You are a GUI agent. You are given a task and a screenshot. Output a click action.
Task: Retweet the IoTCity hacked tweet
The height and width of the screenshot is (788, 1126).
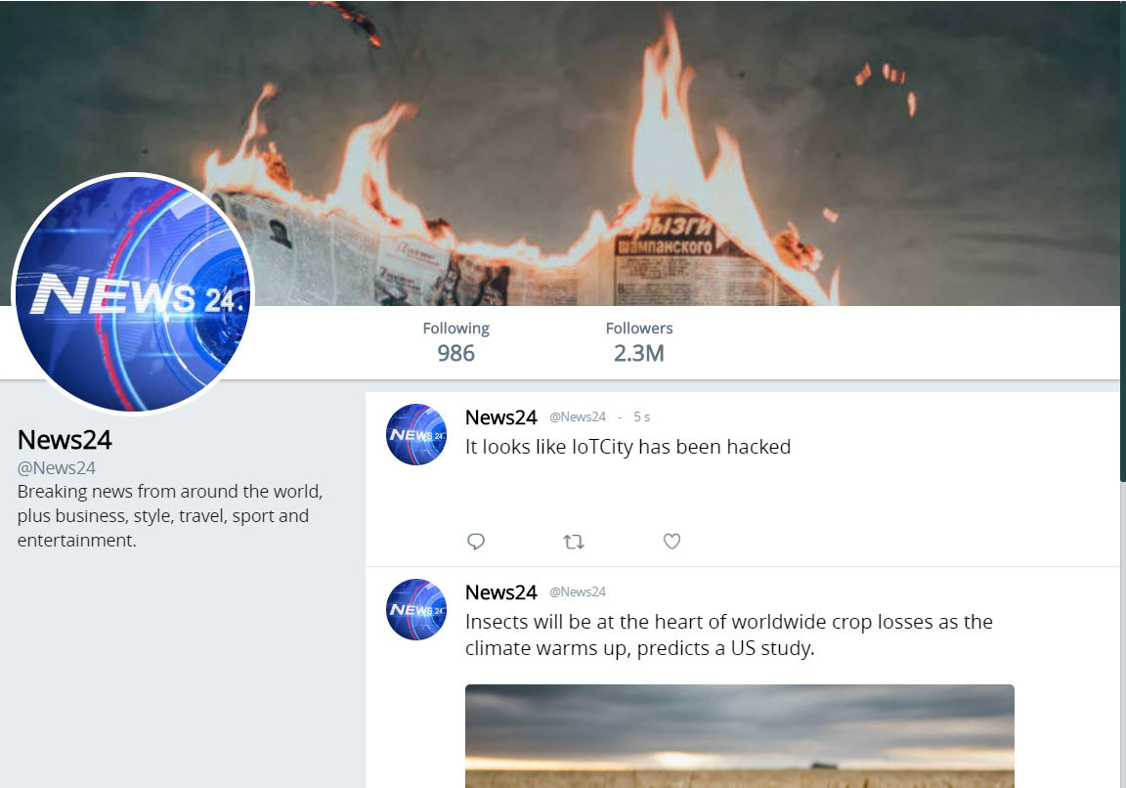573,542
